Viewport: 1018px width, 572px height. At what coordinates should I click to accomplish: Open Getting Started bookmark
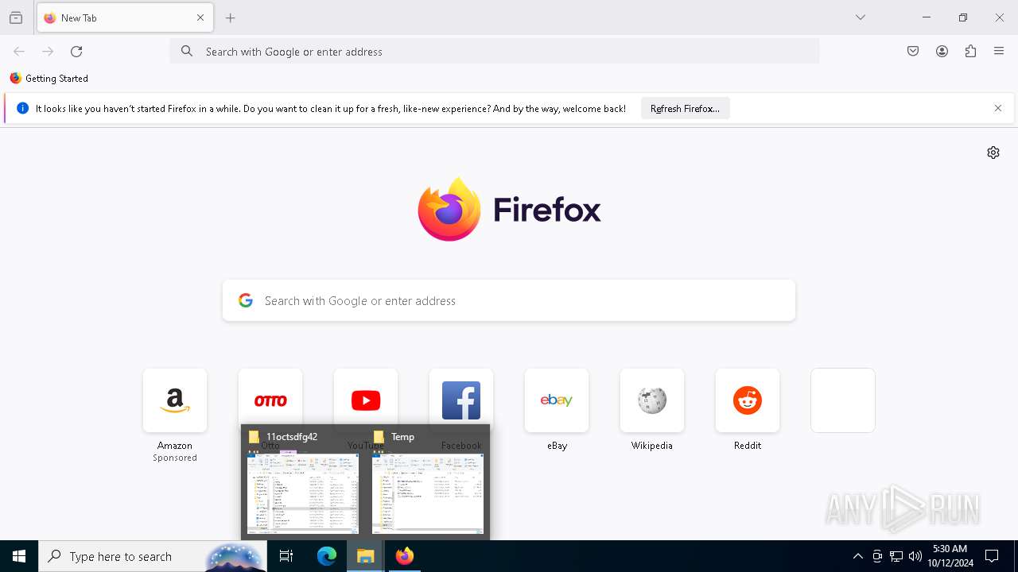pyautogui.click(x=49, y=79)
